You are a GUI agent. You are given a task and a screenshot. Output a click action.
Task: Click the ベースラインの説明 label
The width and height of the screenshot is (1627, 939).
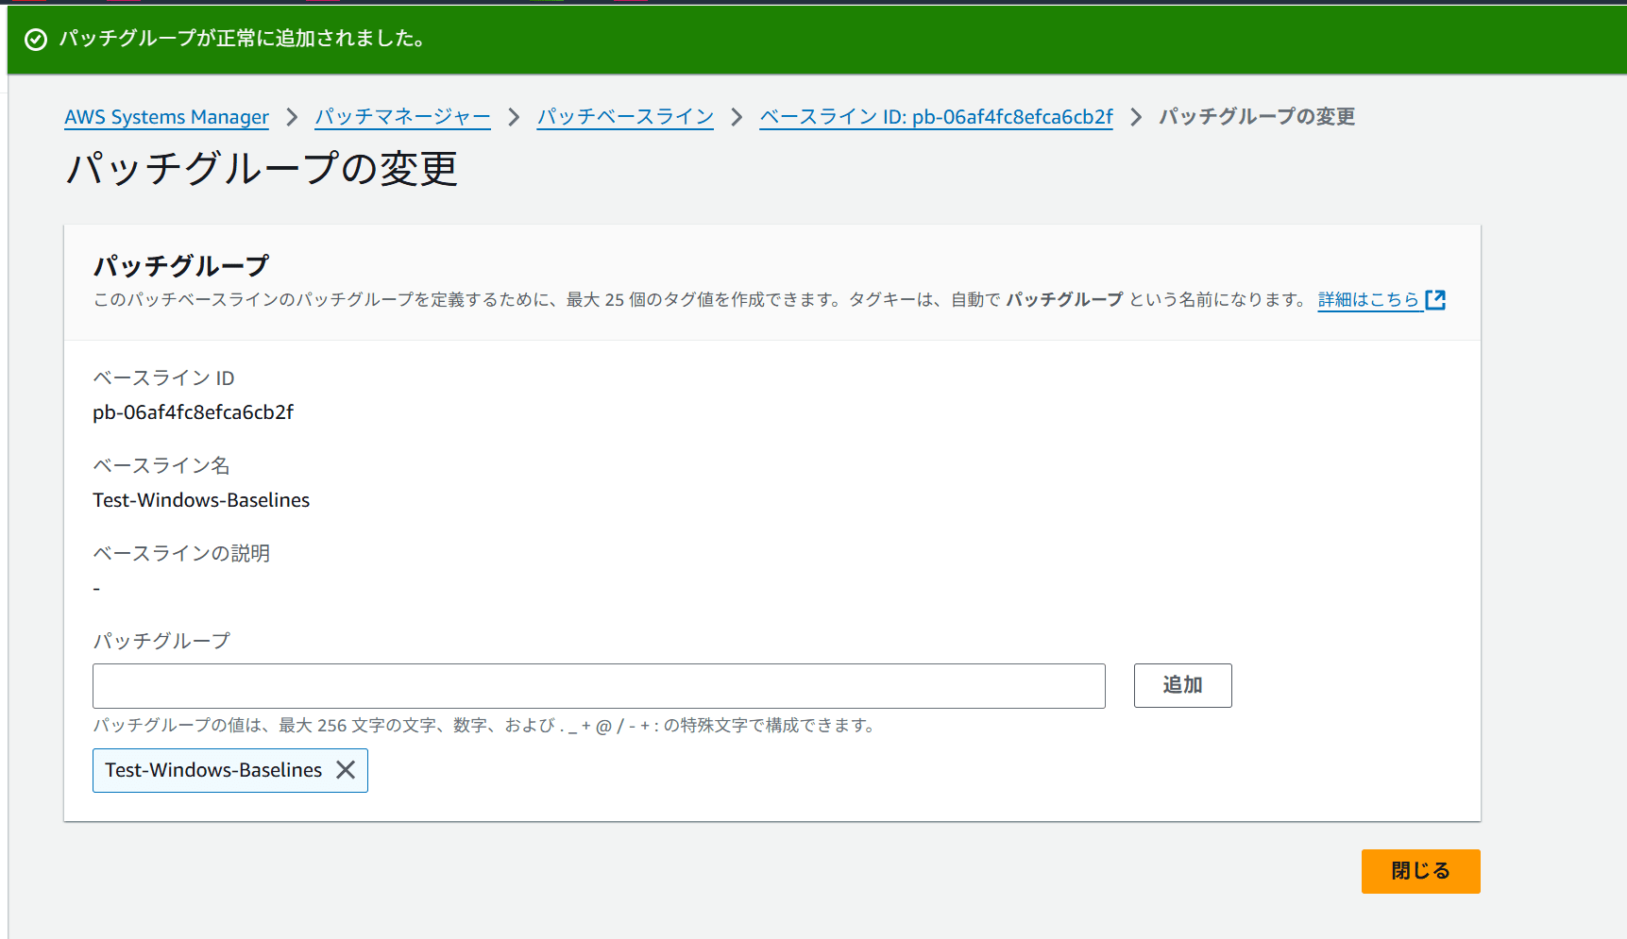(181, 553)
